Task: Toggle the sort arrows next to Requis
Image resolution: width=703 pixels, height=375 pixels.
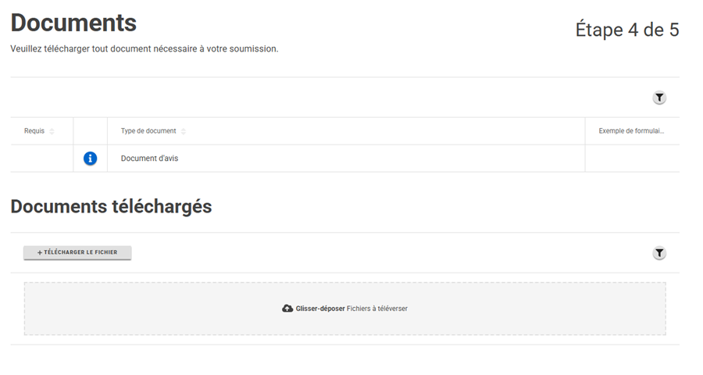Action: 52,131
